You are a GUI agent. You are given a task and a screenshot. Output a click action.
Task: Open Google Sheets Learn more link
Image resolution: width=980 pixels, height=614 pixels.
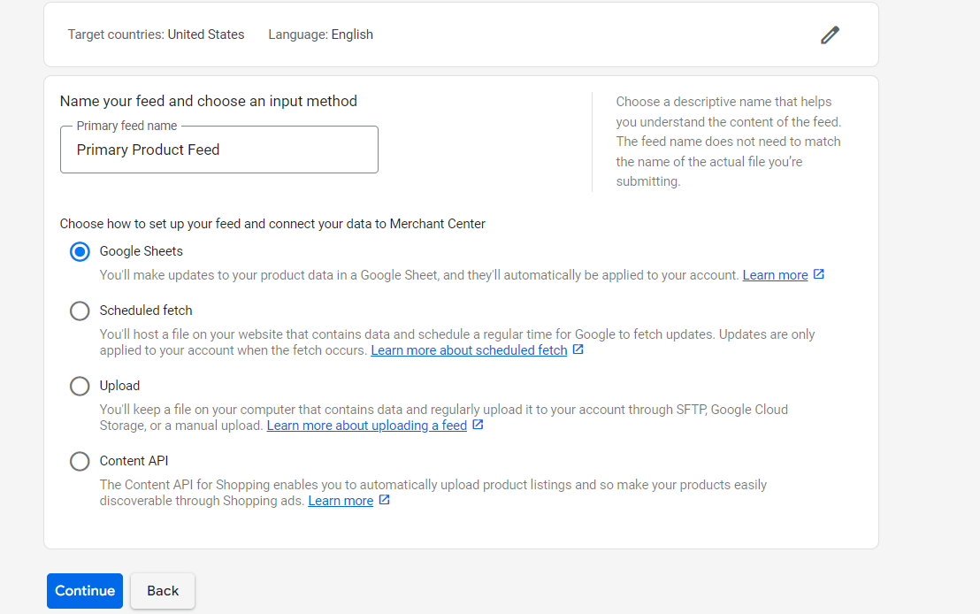775,275
